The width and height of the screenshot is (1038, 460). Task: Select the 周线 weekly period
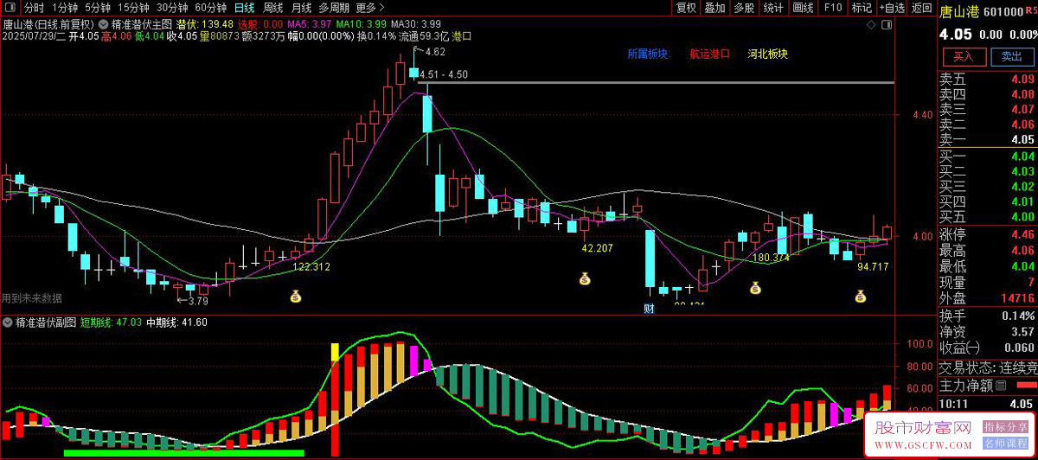pos(273,8)
